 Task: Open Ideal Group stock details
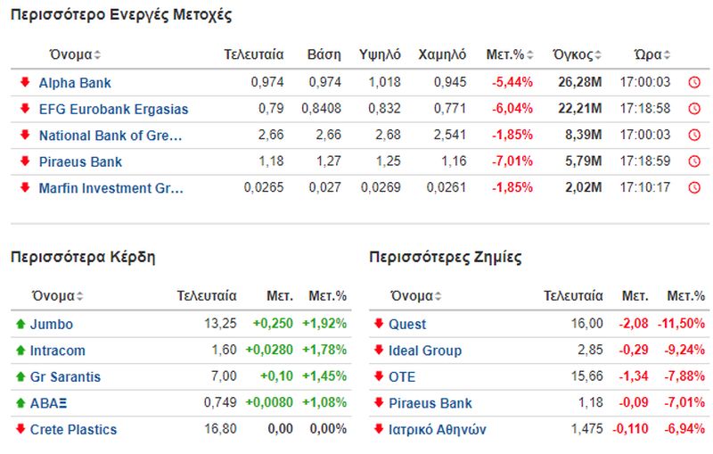pyautogui.click(x=425, y=351)
